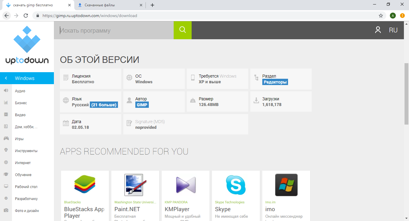Open a new browser tab

point(152,5)
